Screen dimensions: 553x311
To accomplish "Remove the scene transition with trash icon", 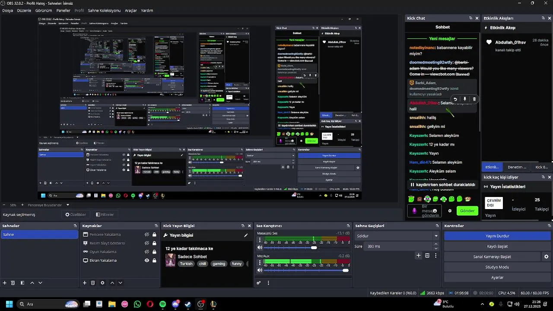I will coord(427,256).
